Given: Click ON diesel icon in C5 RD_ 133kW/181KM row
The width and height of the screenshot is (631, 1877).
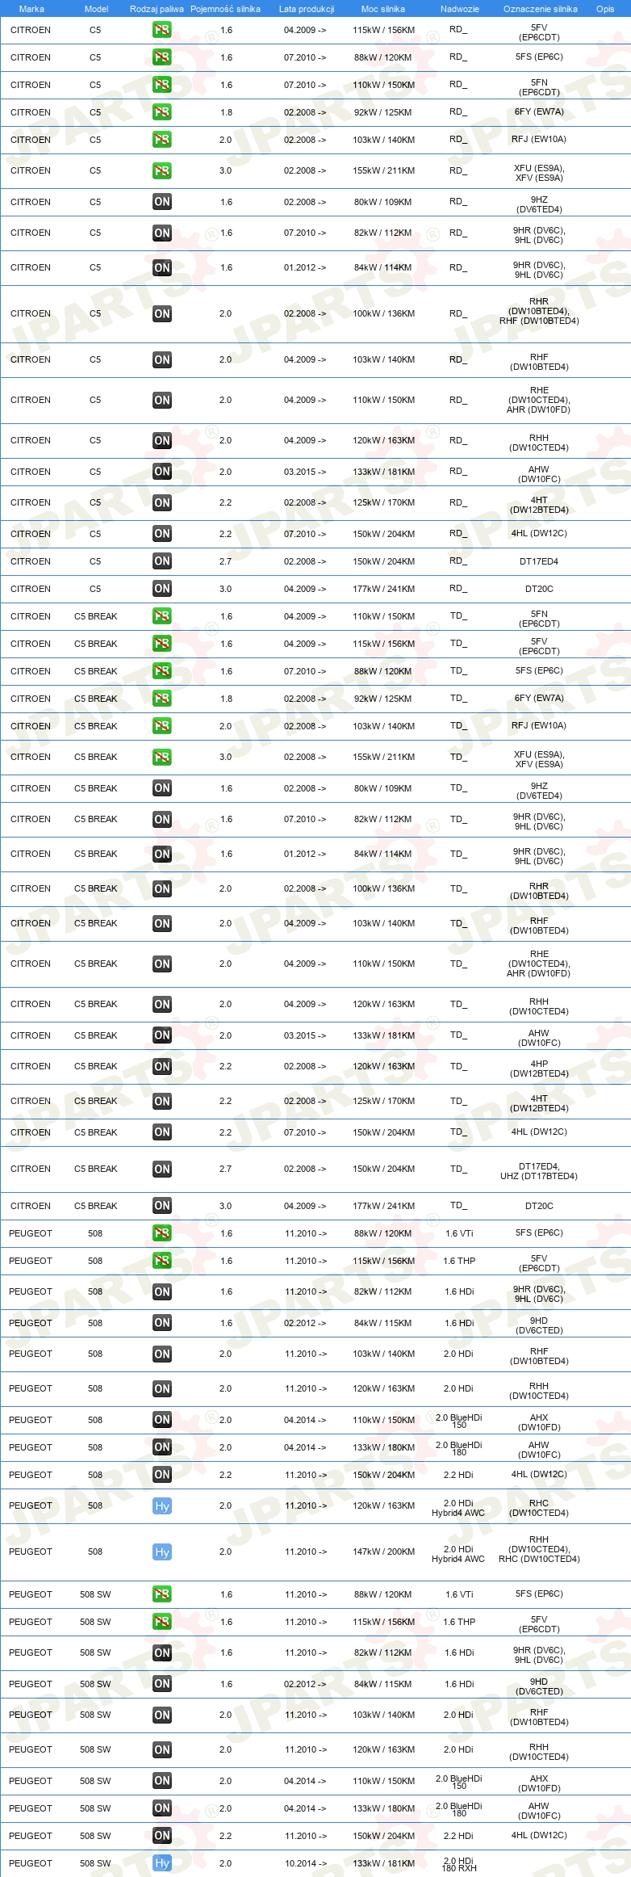Looking at the screenshot, I should click(162, 472).
